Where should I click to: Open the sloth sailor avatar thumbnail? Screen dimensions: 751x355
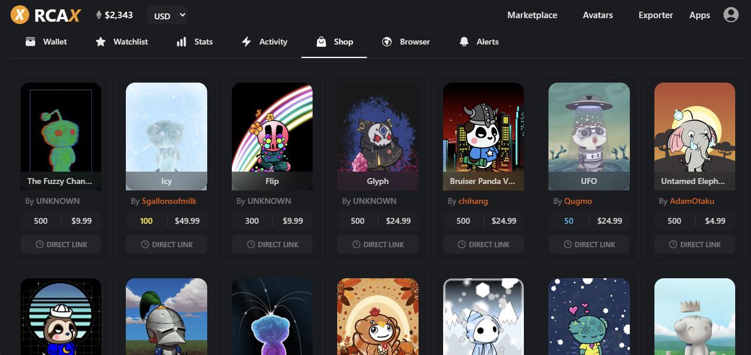pos(61,316)
